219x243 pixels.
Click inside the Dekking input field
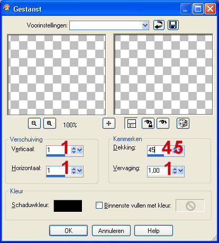pos(160,150)
